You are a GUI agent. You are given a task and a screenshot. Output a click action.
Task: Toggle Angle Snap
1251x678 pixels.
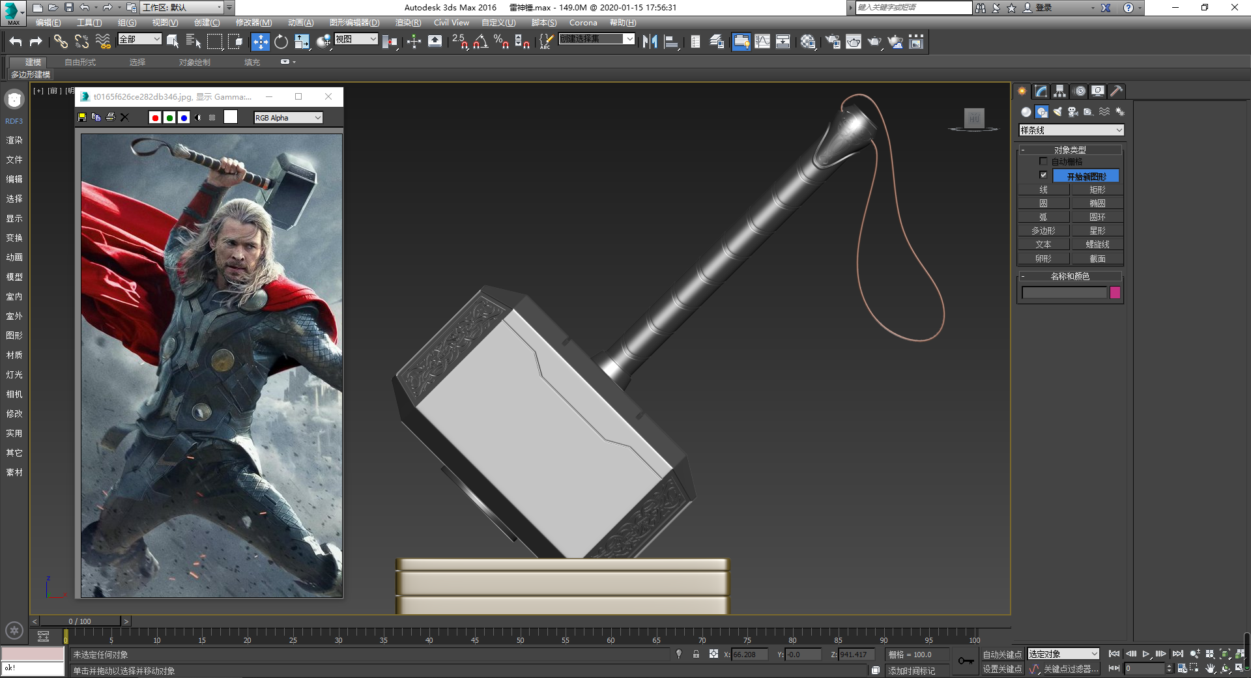click(481, 42)
